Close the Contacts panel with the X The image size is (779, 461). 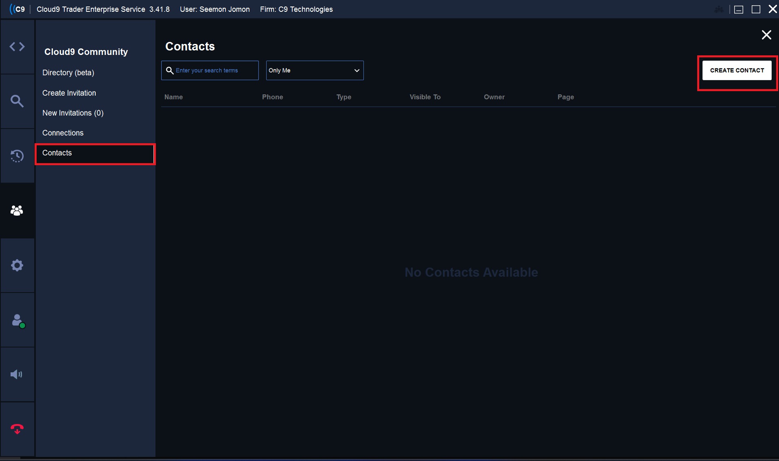766,35
